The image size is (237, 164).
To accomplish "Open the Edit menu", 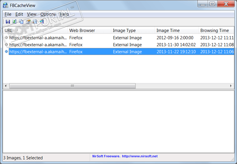I will click(x=19, y=14).
